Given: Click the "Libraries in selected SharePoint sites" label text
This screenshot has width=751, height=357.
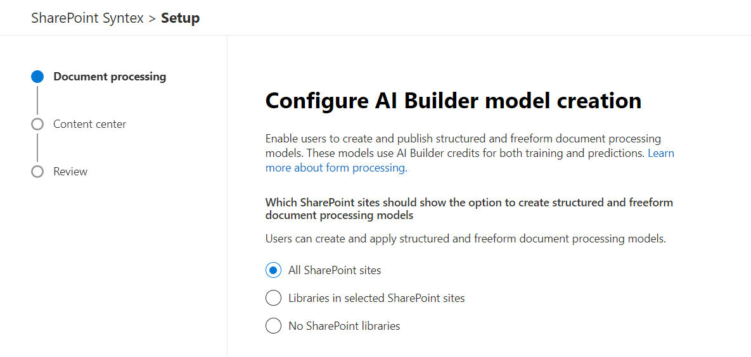Looking at the screenshot, I should (x=376, y=298).
